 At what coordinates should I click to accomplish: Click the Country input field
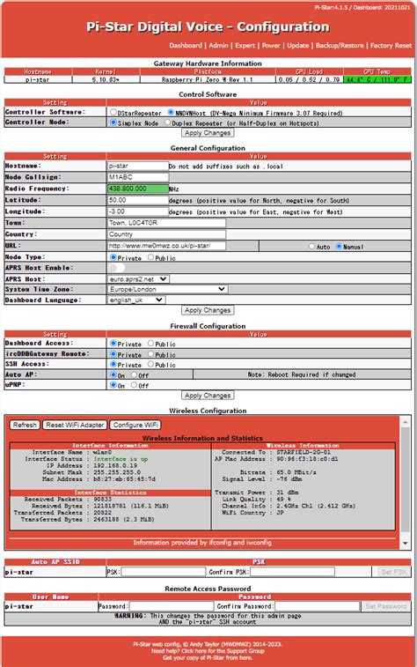pyautogui.click(x=166, y=234)
